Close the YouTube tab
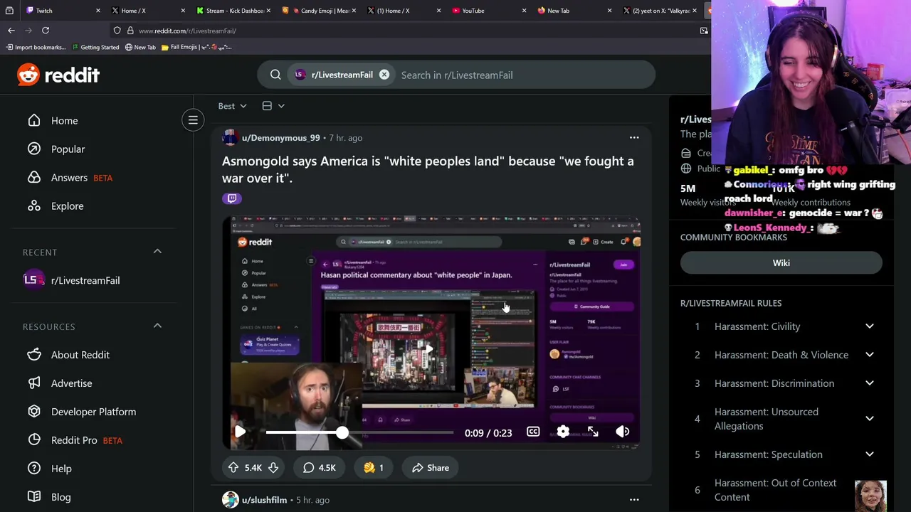The height and width of the screenshot is (512, 911). [525, 11]
